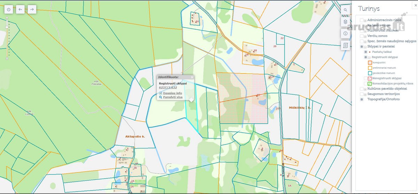Toggle Verčių zonos layer checkbox

[362, 36]
